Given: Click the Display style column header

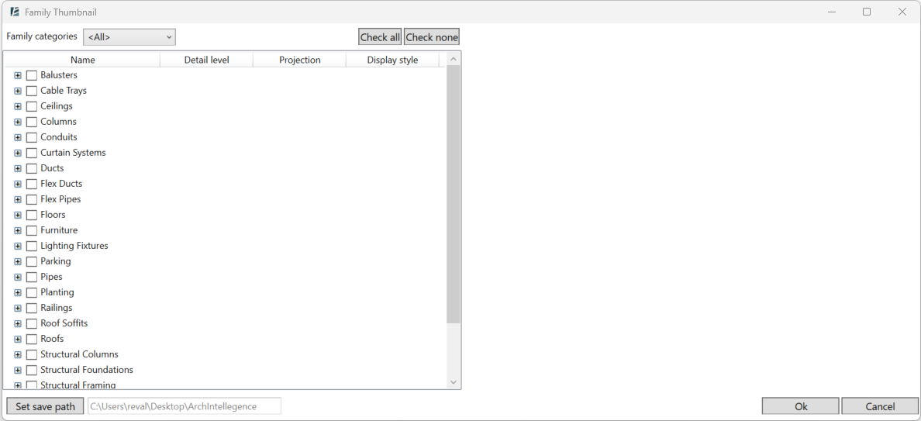Looking at the screenshot, I should (392, 60).
